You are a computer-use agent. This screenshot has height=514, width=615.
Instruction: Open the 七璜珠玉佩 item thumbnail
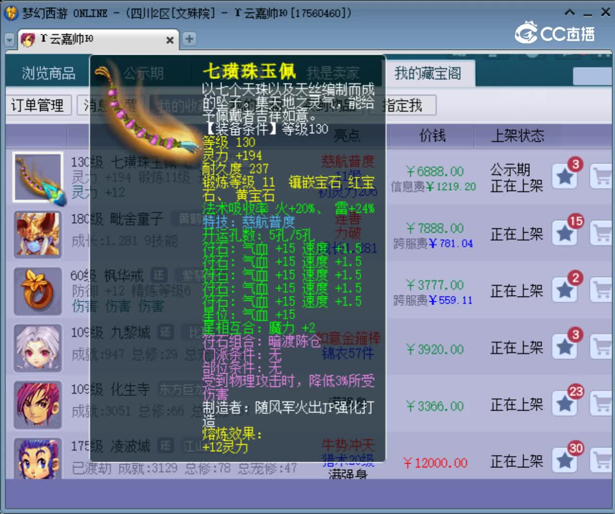coord(38,177)
